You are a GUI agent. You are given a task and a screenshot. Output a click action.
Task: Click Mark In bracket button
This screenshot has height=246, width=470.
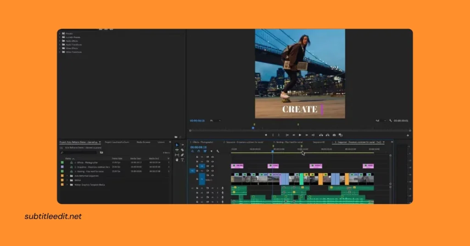273,135
